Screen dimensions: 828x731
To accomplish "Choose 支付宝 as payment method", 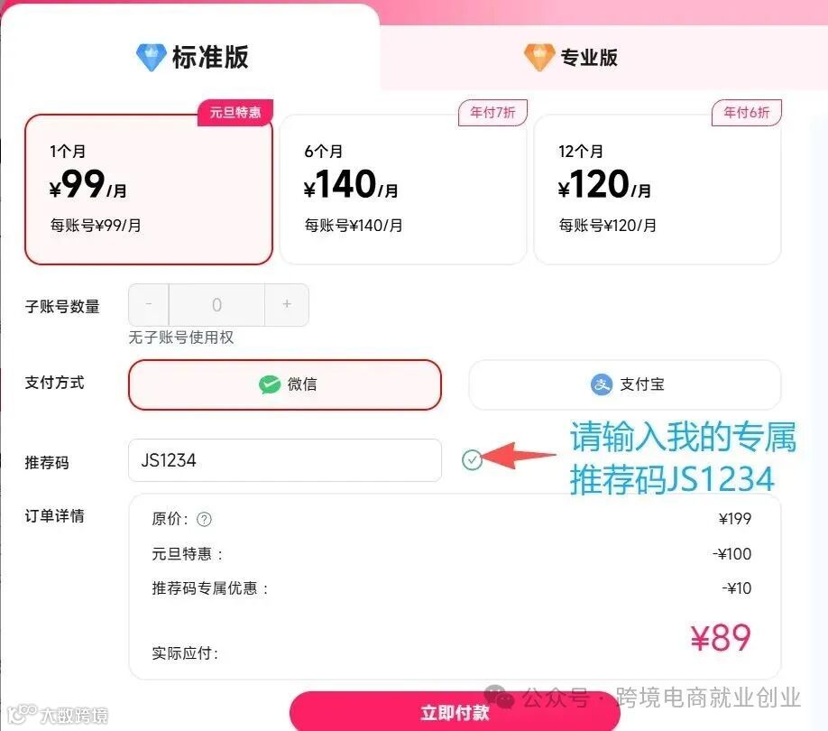I will point(625,385).
